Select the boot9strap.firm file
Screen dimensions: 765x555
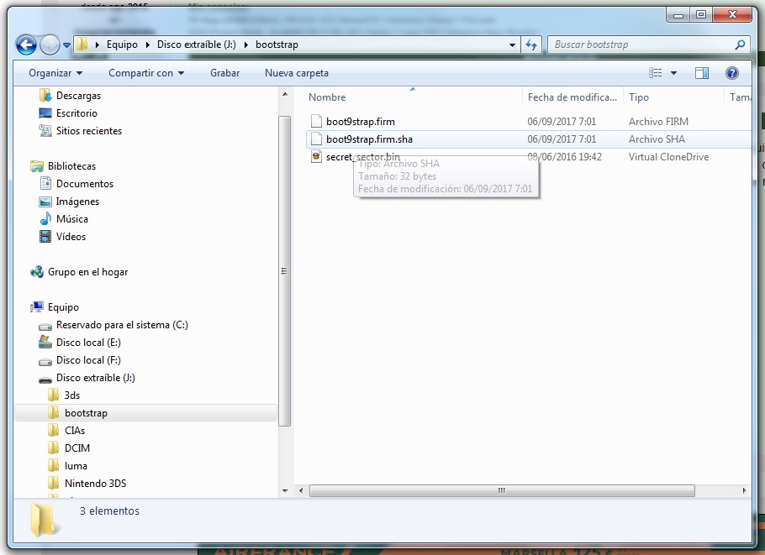click(361, 122)
